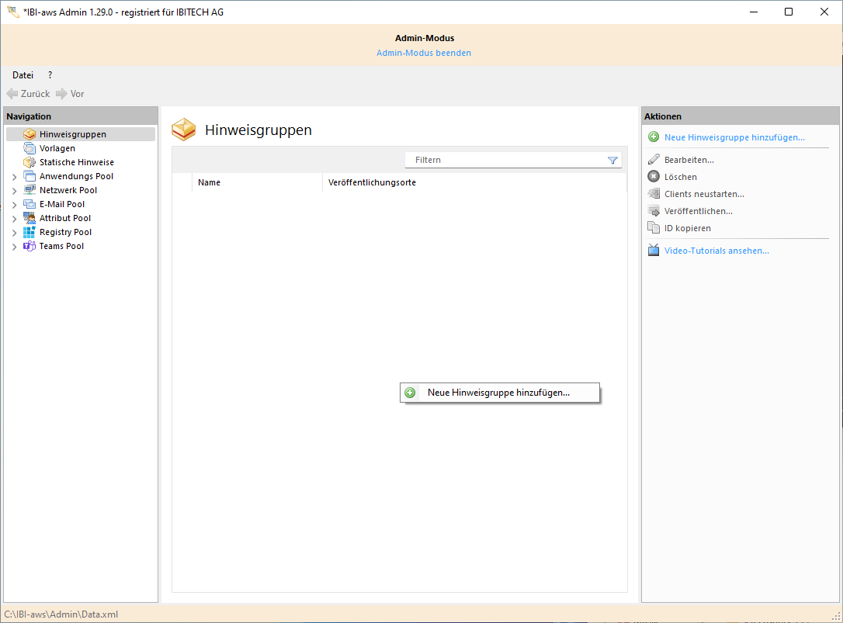Click the Statische Hinweise icon
The image size is (843, 623).
point(29,162)
